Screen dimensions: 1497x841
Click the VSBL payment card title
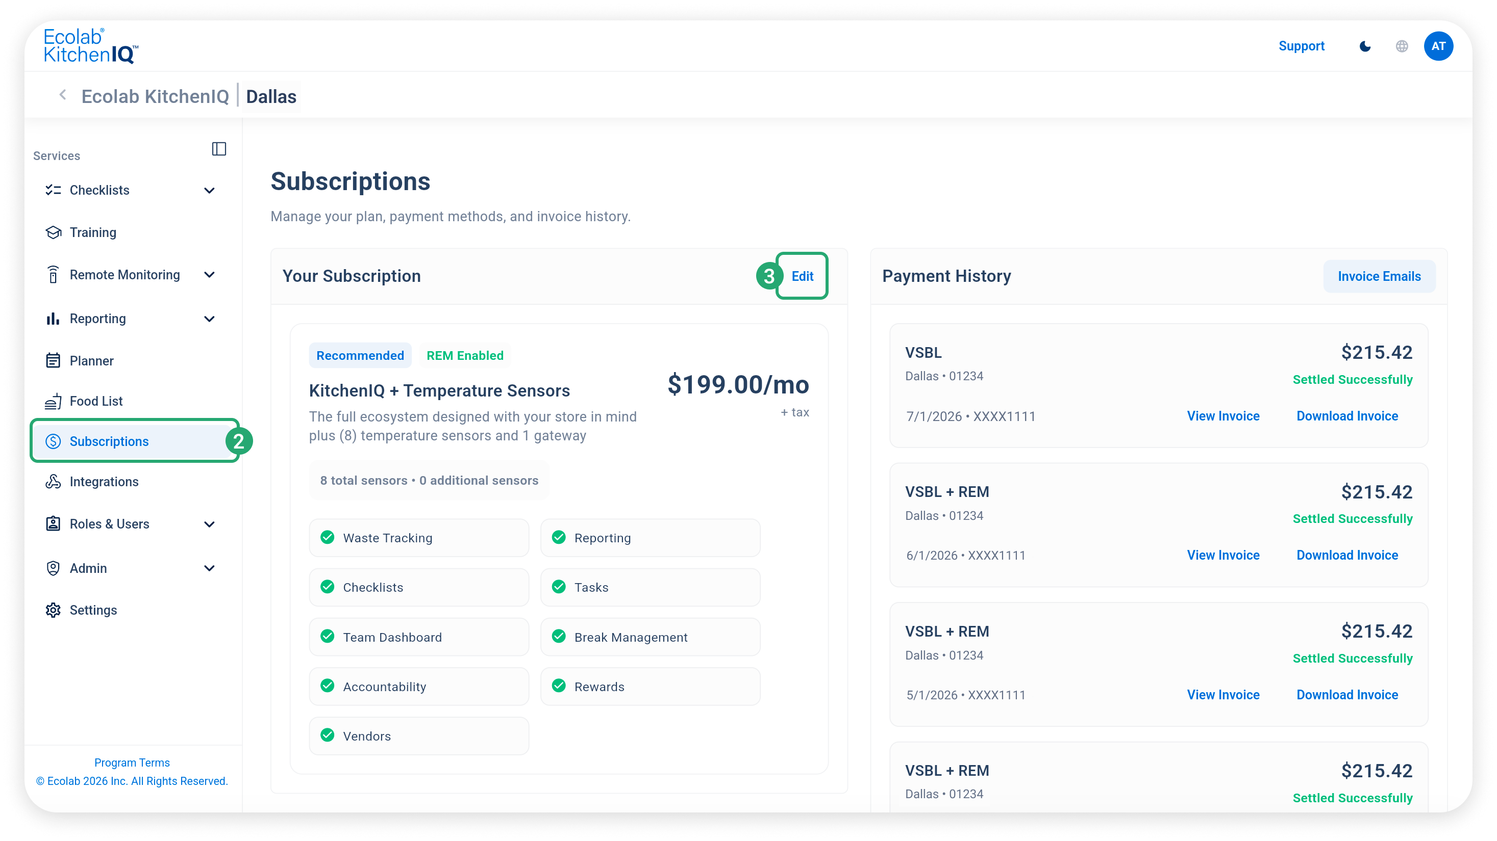point(924,352)
